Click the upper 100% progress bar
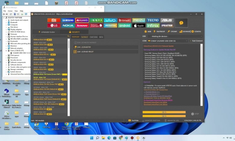Image resolution: width=235 pixels, height=141 pixels. (164, 112)
